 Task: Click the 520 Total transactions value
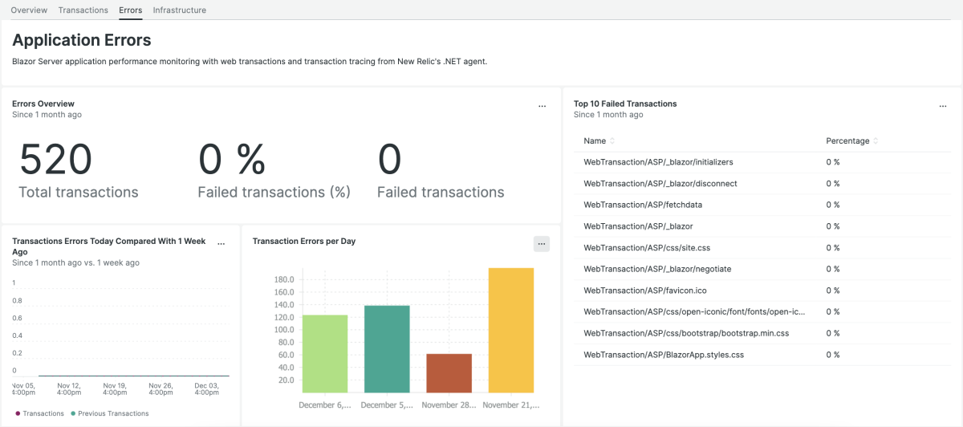(x=55, y=159)
